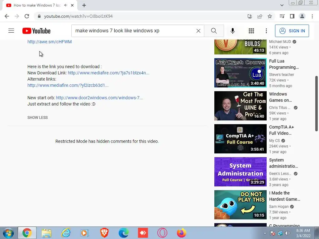Expand the tab search dropdown arrow

click(282, 5)
